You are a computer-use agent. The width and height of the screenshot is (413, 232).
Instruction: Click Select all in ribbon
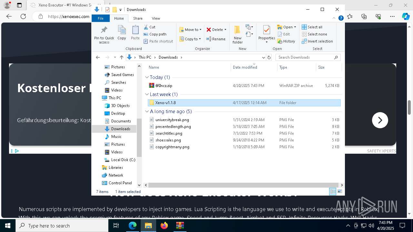pyautogui.click(x=312, y=27)
